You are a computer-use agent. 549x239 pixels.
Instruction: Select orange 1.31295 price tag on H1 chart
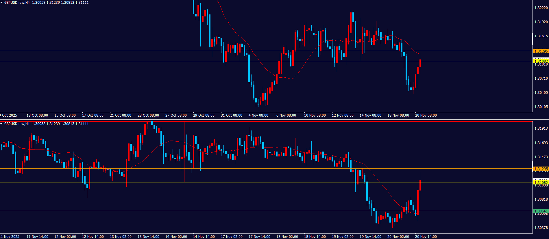(541, 169)
